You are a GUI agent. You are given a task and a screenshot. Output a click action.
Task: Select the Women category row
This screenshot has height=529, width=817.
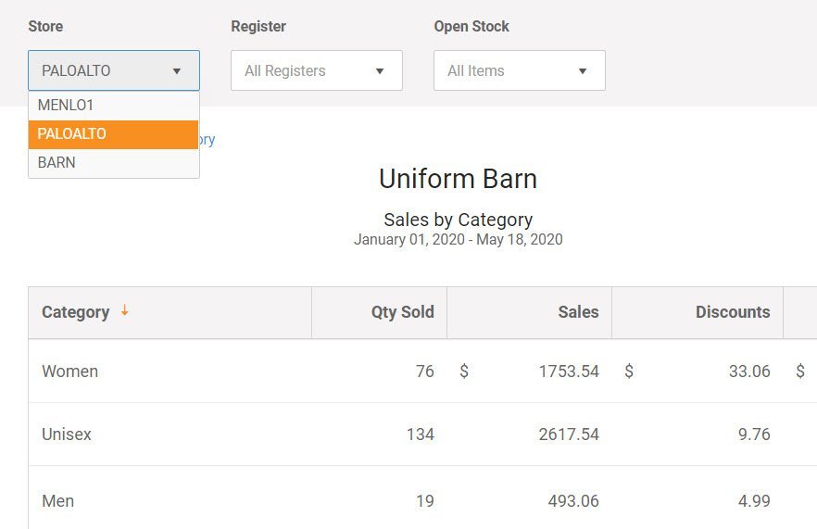pyautogui.click(x=422, y=372)
